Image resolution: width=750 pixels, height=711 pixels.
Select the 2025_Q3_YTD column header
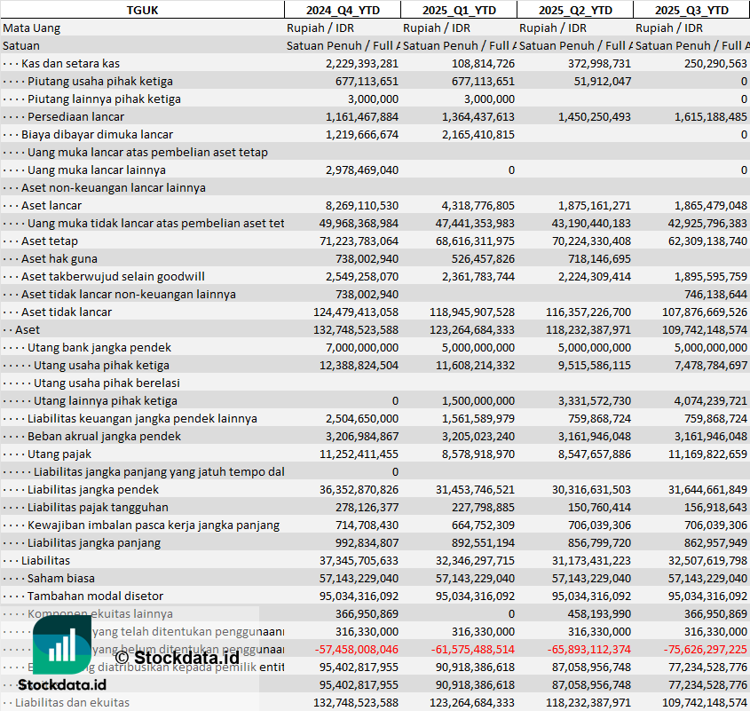point(691,10)
